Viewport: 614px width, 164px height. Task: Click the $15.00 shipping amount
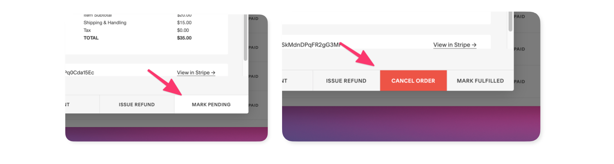click(184, 23)
